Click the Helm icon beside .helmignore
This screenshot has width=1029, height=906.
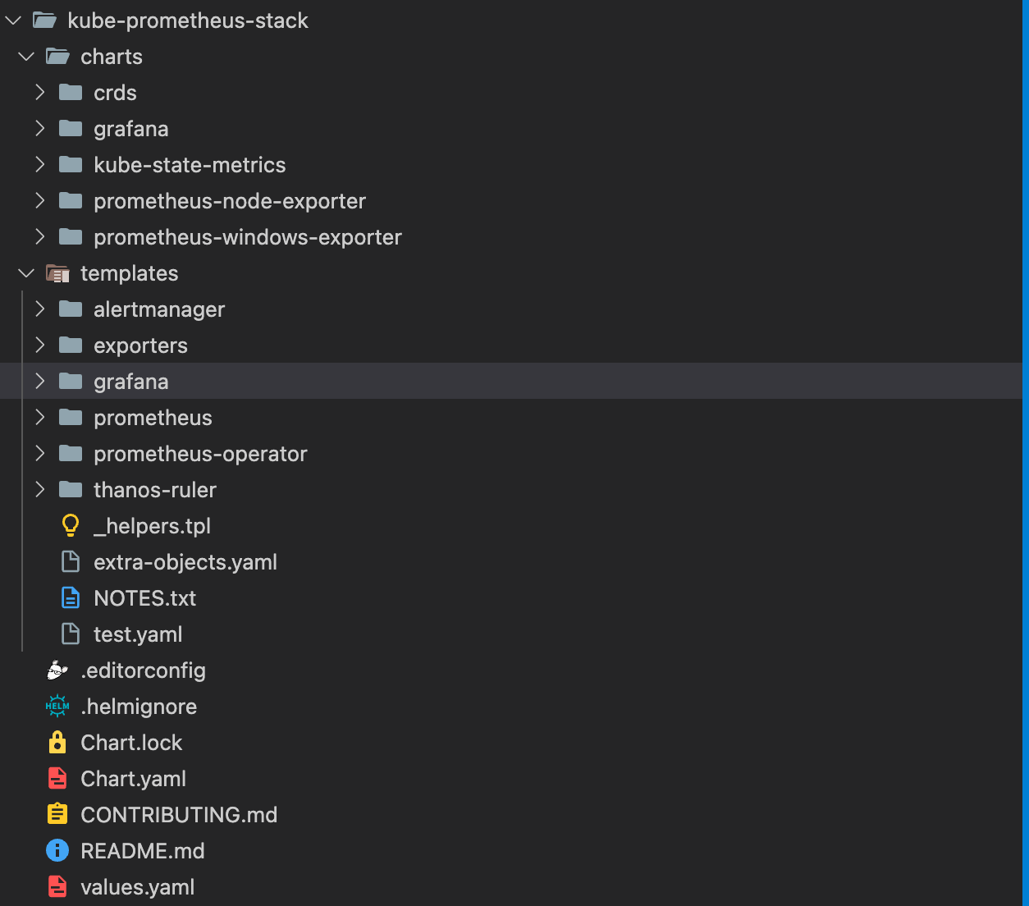(57, 707)
